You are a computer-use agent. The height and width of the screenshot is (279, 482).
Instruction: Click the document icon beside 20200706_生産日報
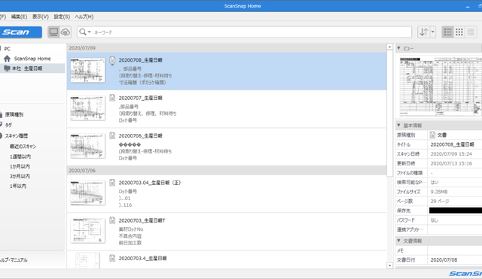tap(112, 135)
